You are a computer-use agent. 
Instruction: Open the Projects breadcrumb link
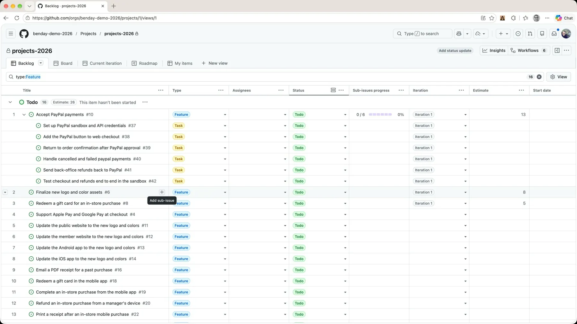[x=88, y=34]
